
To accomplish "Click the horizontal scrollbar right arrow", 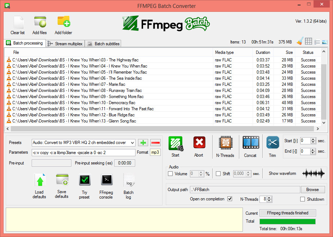I will [318, 129].
